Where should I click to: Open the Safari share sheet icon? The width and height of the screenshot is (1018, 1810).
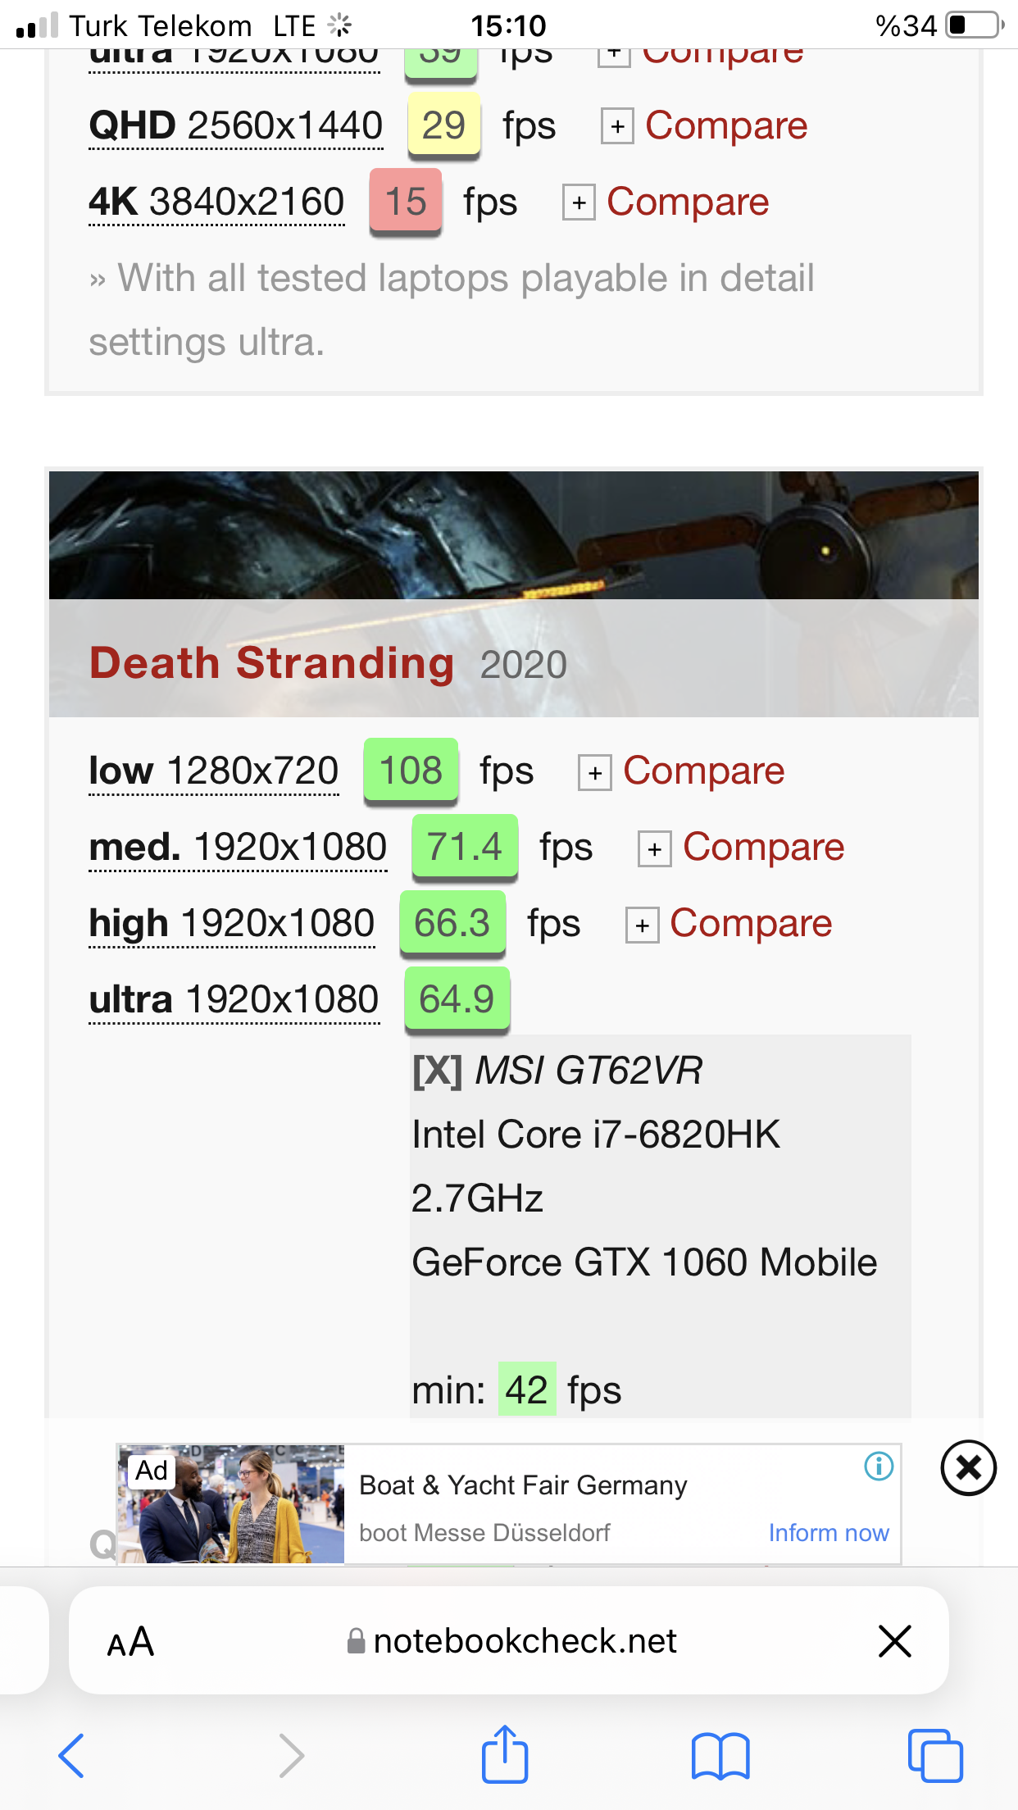click(x=505, y=1753)
